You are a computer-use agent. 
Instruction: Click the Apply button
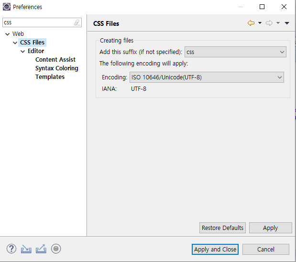tap(270, 228)
